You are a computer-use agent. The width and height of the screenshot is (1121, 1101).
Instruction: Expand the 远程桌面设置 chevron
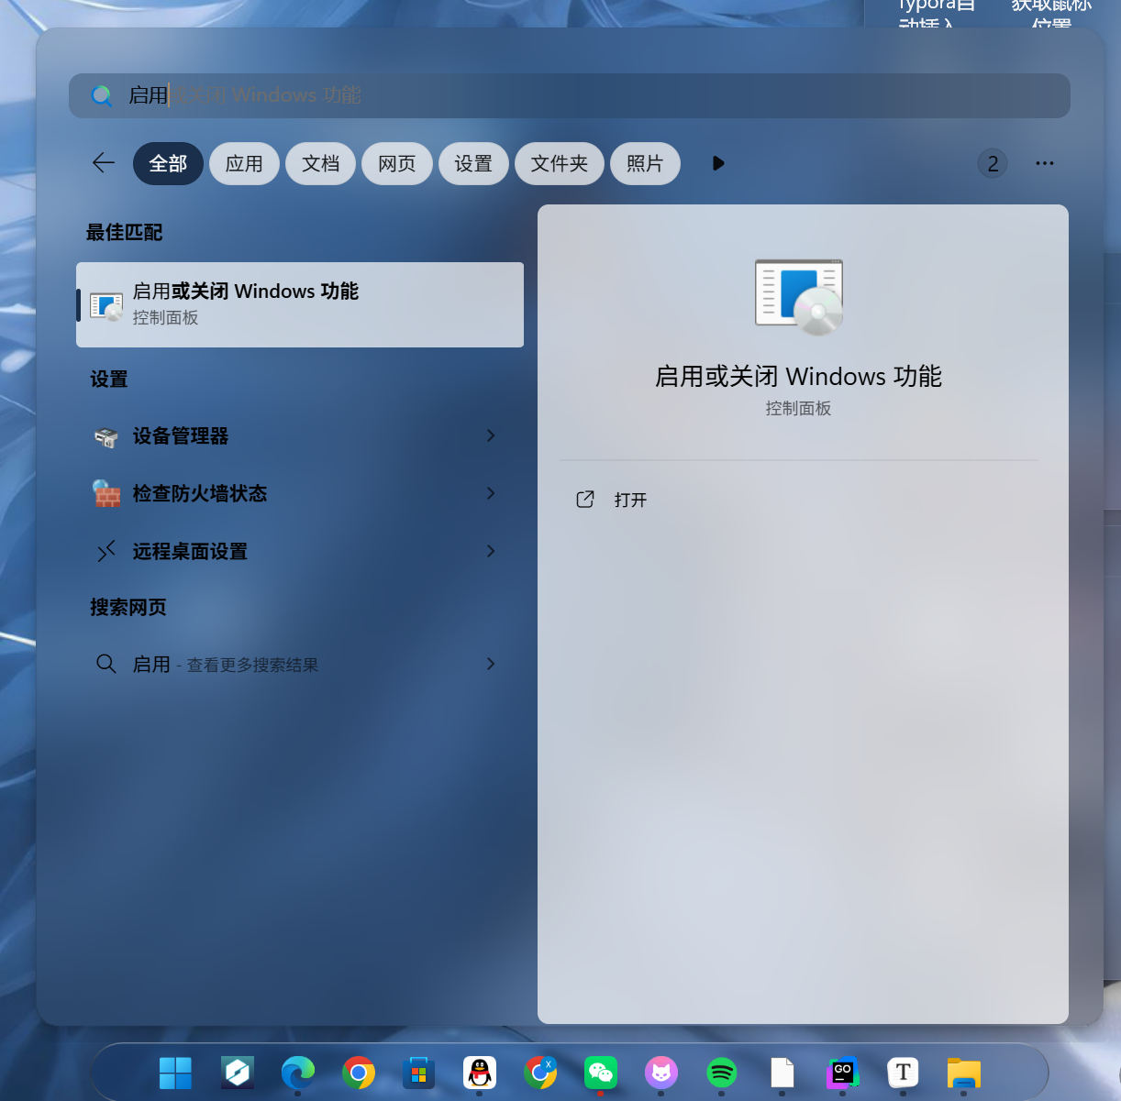[x=491, y=551]
